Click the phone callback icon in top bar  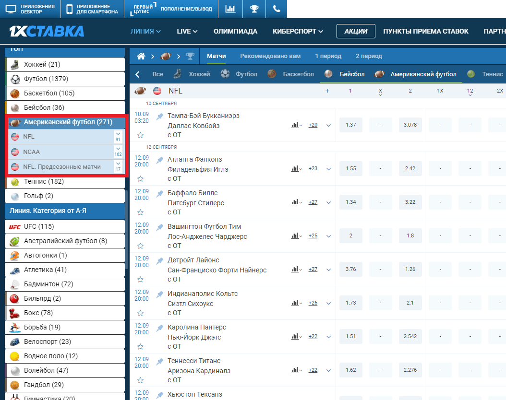click(x=277, y=9)
